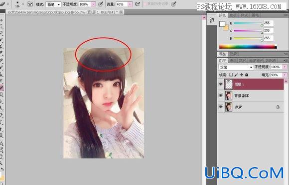Click the Layers list scroll up arrow
289x185 pixels.
286,81
